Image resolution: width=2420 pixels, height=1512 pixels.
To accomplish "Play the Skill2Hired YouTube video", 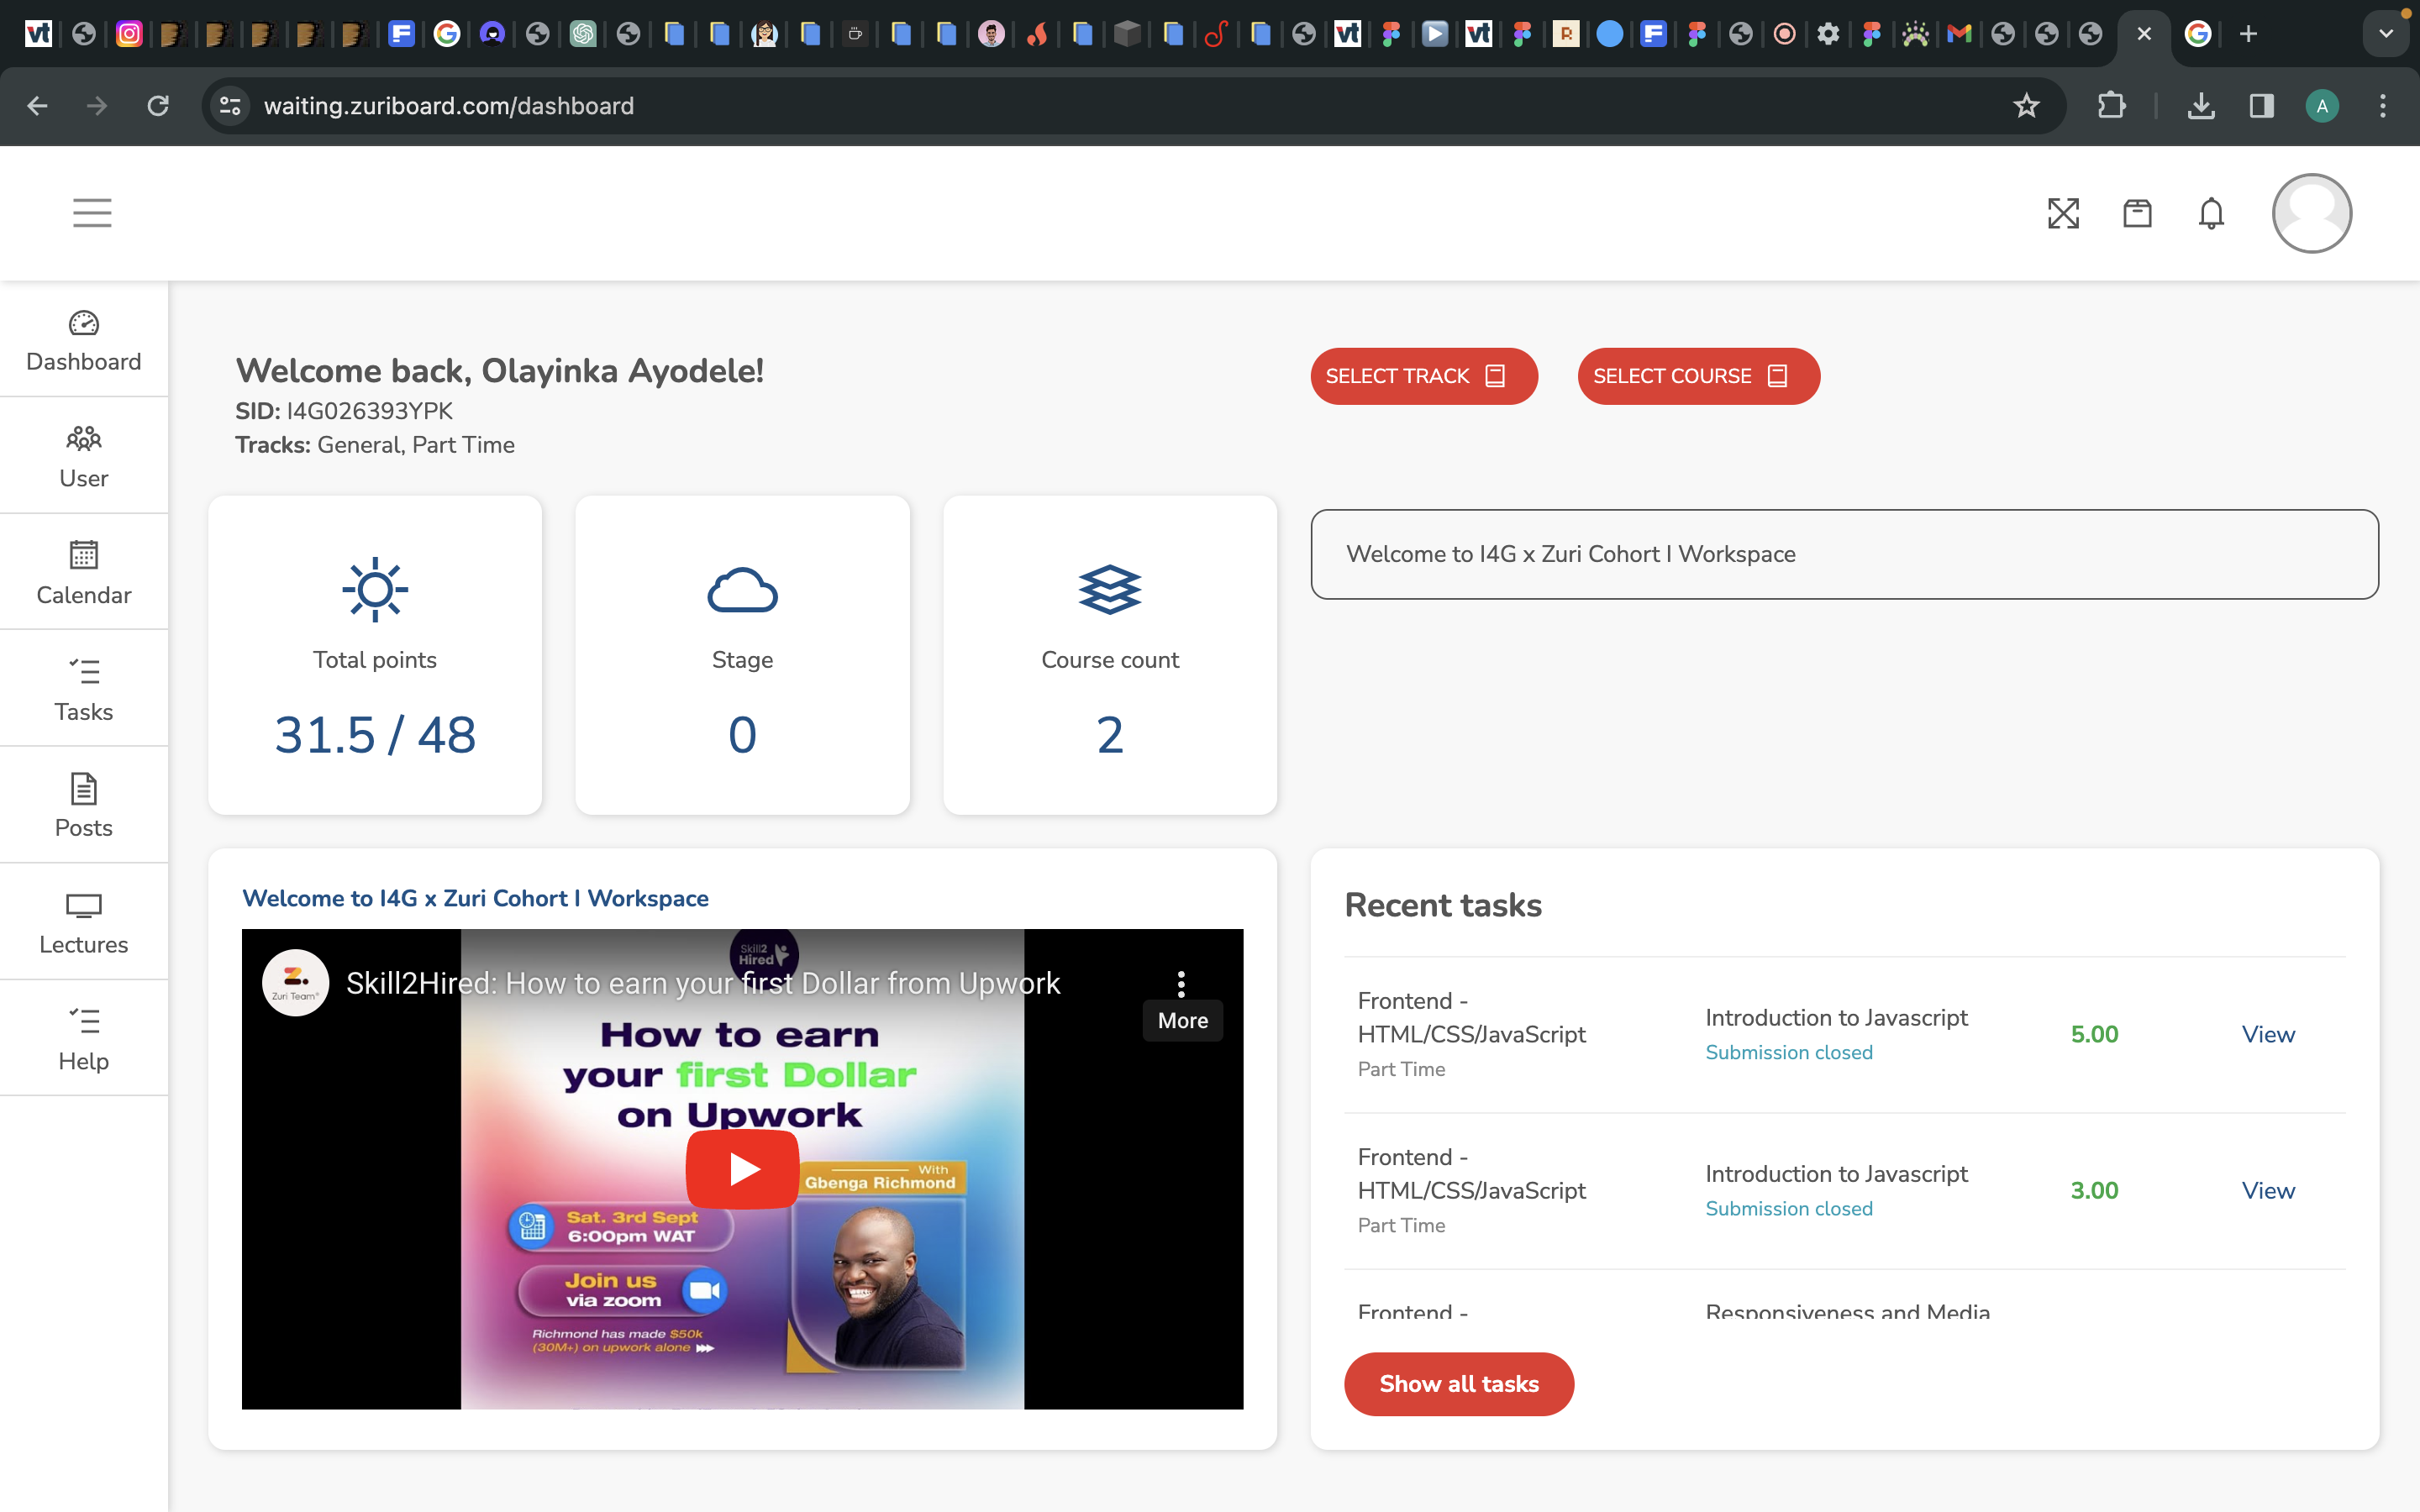I will coord(742,1168).
